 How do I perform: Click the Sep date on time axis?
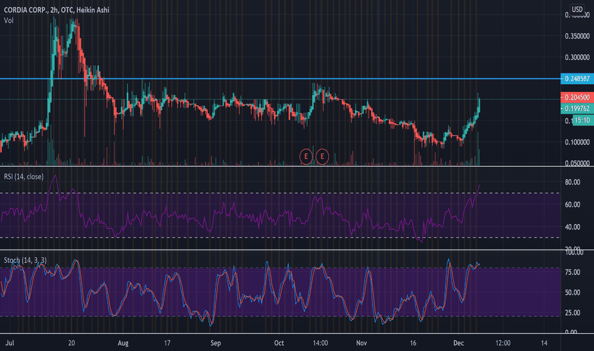tap(215, 343)
